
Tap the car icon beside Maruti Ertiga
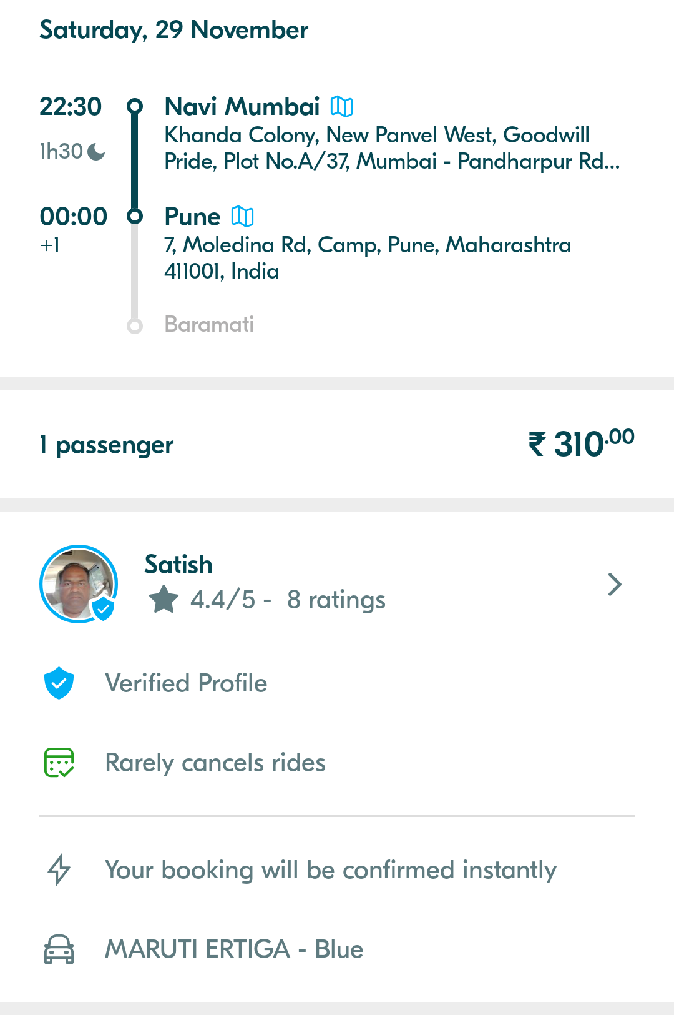[59, 949]
